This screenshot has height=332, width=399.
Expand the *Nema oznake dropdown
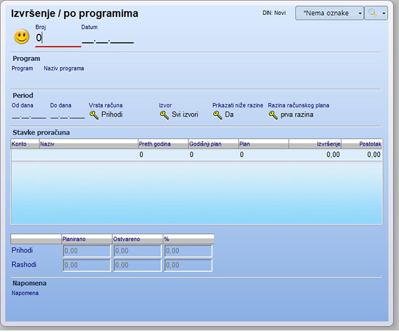coord(360,13)
